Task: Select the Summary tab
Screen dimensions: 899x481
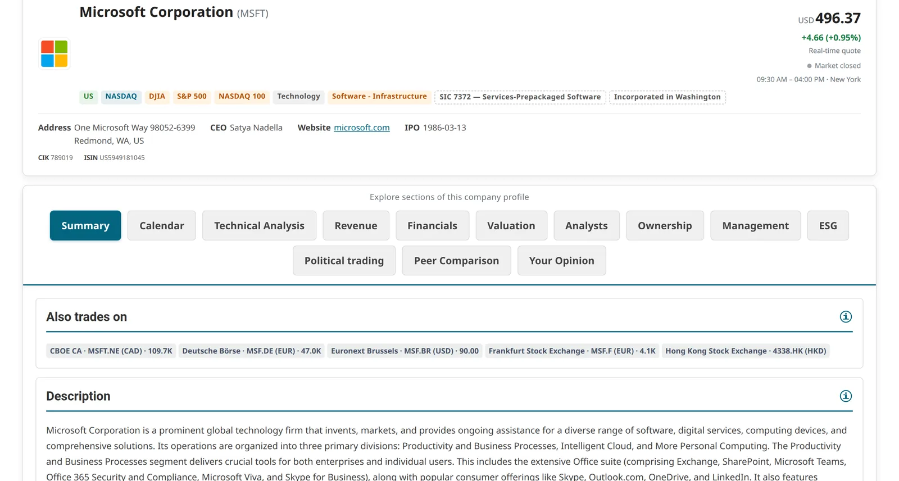Action: tap(85, 225)
